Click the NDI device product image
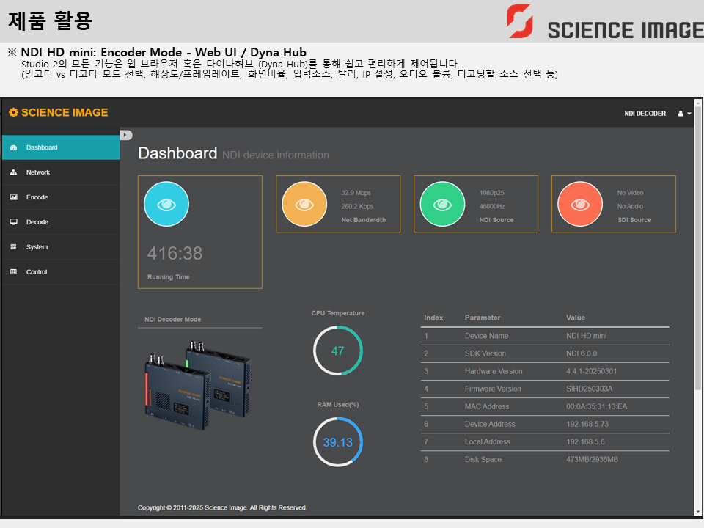The height and width of the screenshot is (528, 704). [197, 385]
